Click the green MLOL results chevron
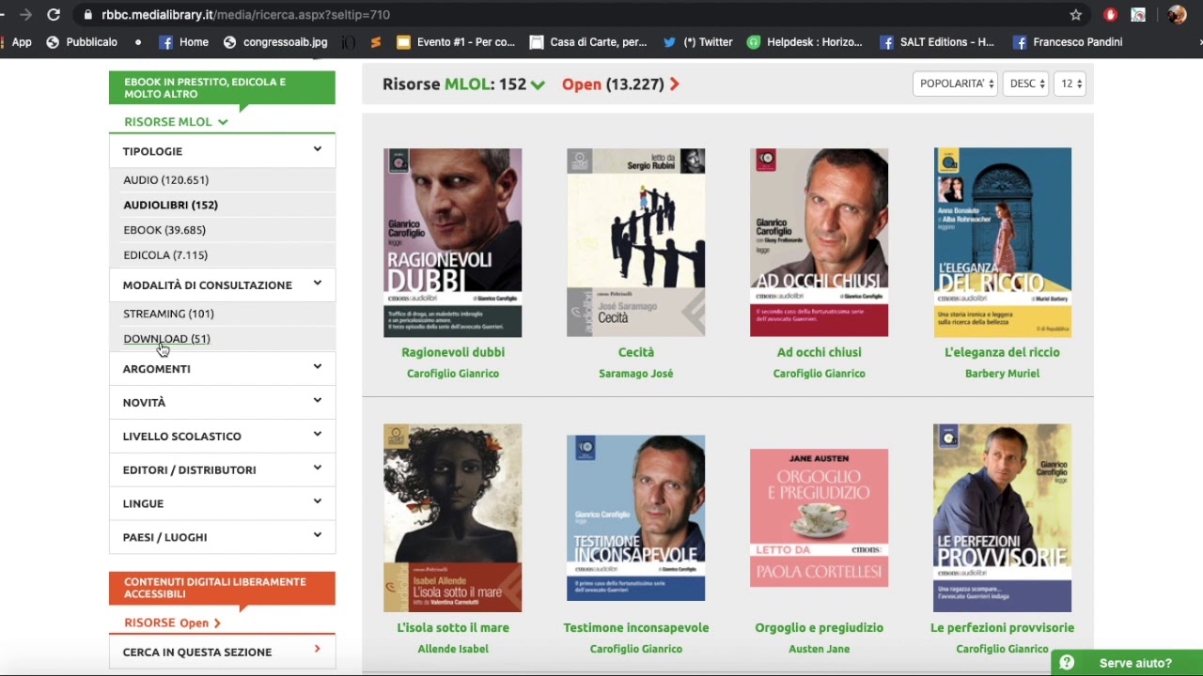The image size is (1203, 676). pos(538,84)
